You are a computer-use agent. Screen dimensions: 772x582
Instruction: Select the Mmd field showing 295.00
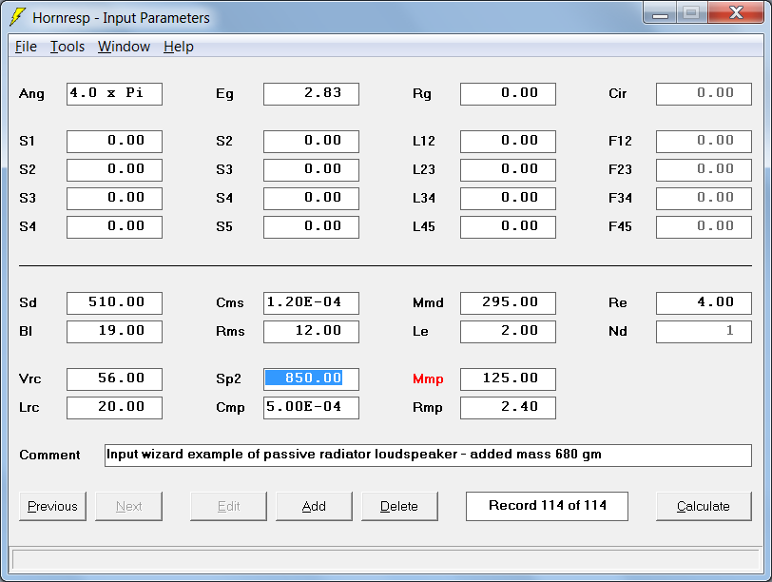click(508, 303)
